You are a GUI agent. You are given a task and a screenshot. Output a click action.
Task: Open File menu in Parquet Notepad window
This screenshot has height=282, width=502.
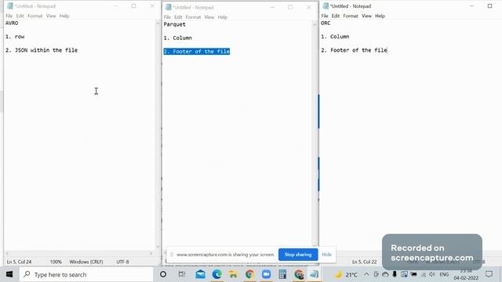coord(167,17)
